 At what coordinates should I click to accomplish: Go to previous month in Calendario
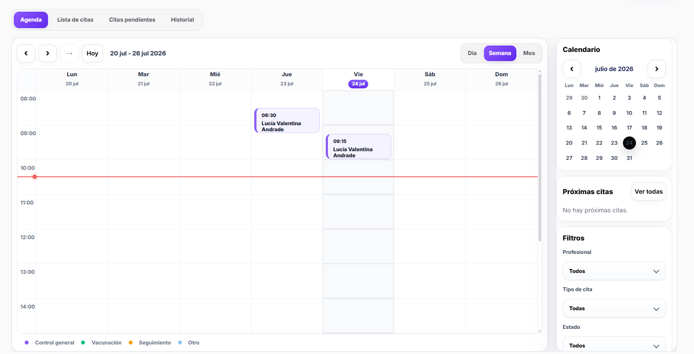[572, 69]
